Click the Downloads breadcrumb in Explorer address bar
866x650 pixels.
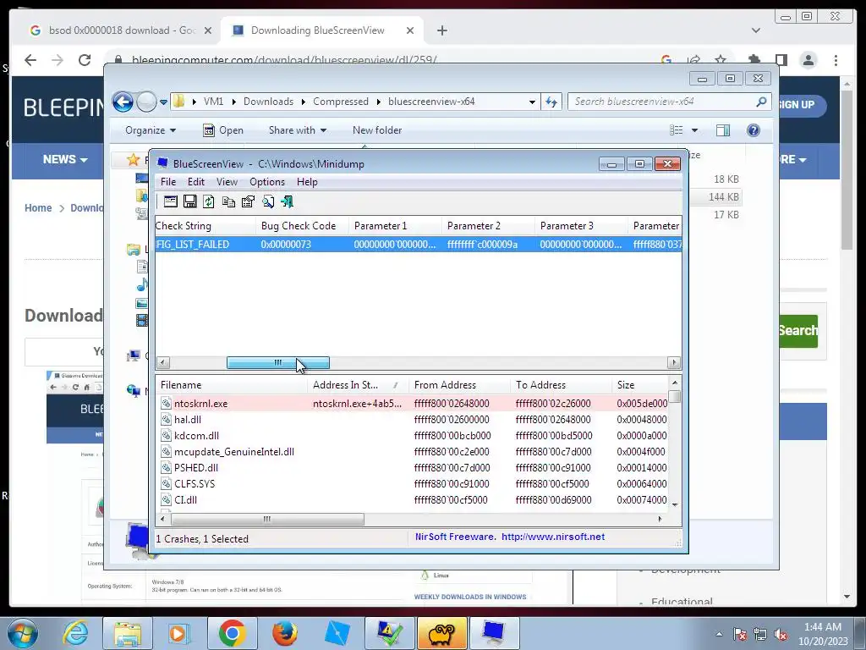pos(268,102)
